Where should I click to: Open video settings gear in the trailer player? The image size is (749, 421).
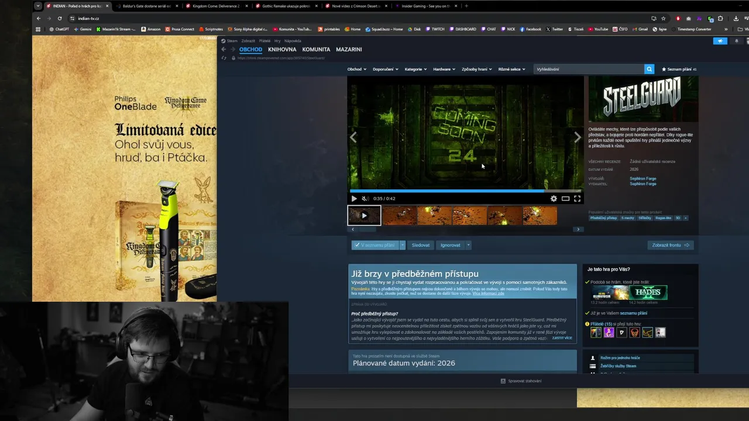coord(554,199)
